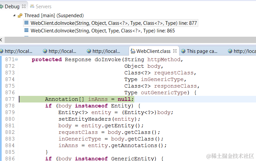The height and width of the screenshot is (161, 256).
Task: Click 'inGenericType' parameter on line 874
Action: tap(162, 79)
